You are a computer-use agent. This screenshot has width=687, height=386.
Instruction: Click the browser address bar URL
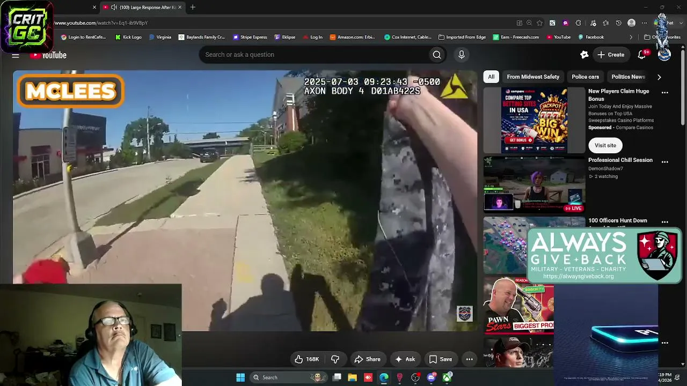101,23
